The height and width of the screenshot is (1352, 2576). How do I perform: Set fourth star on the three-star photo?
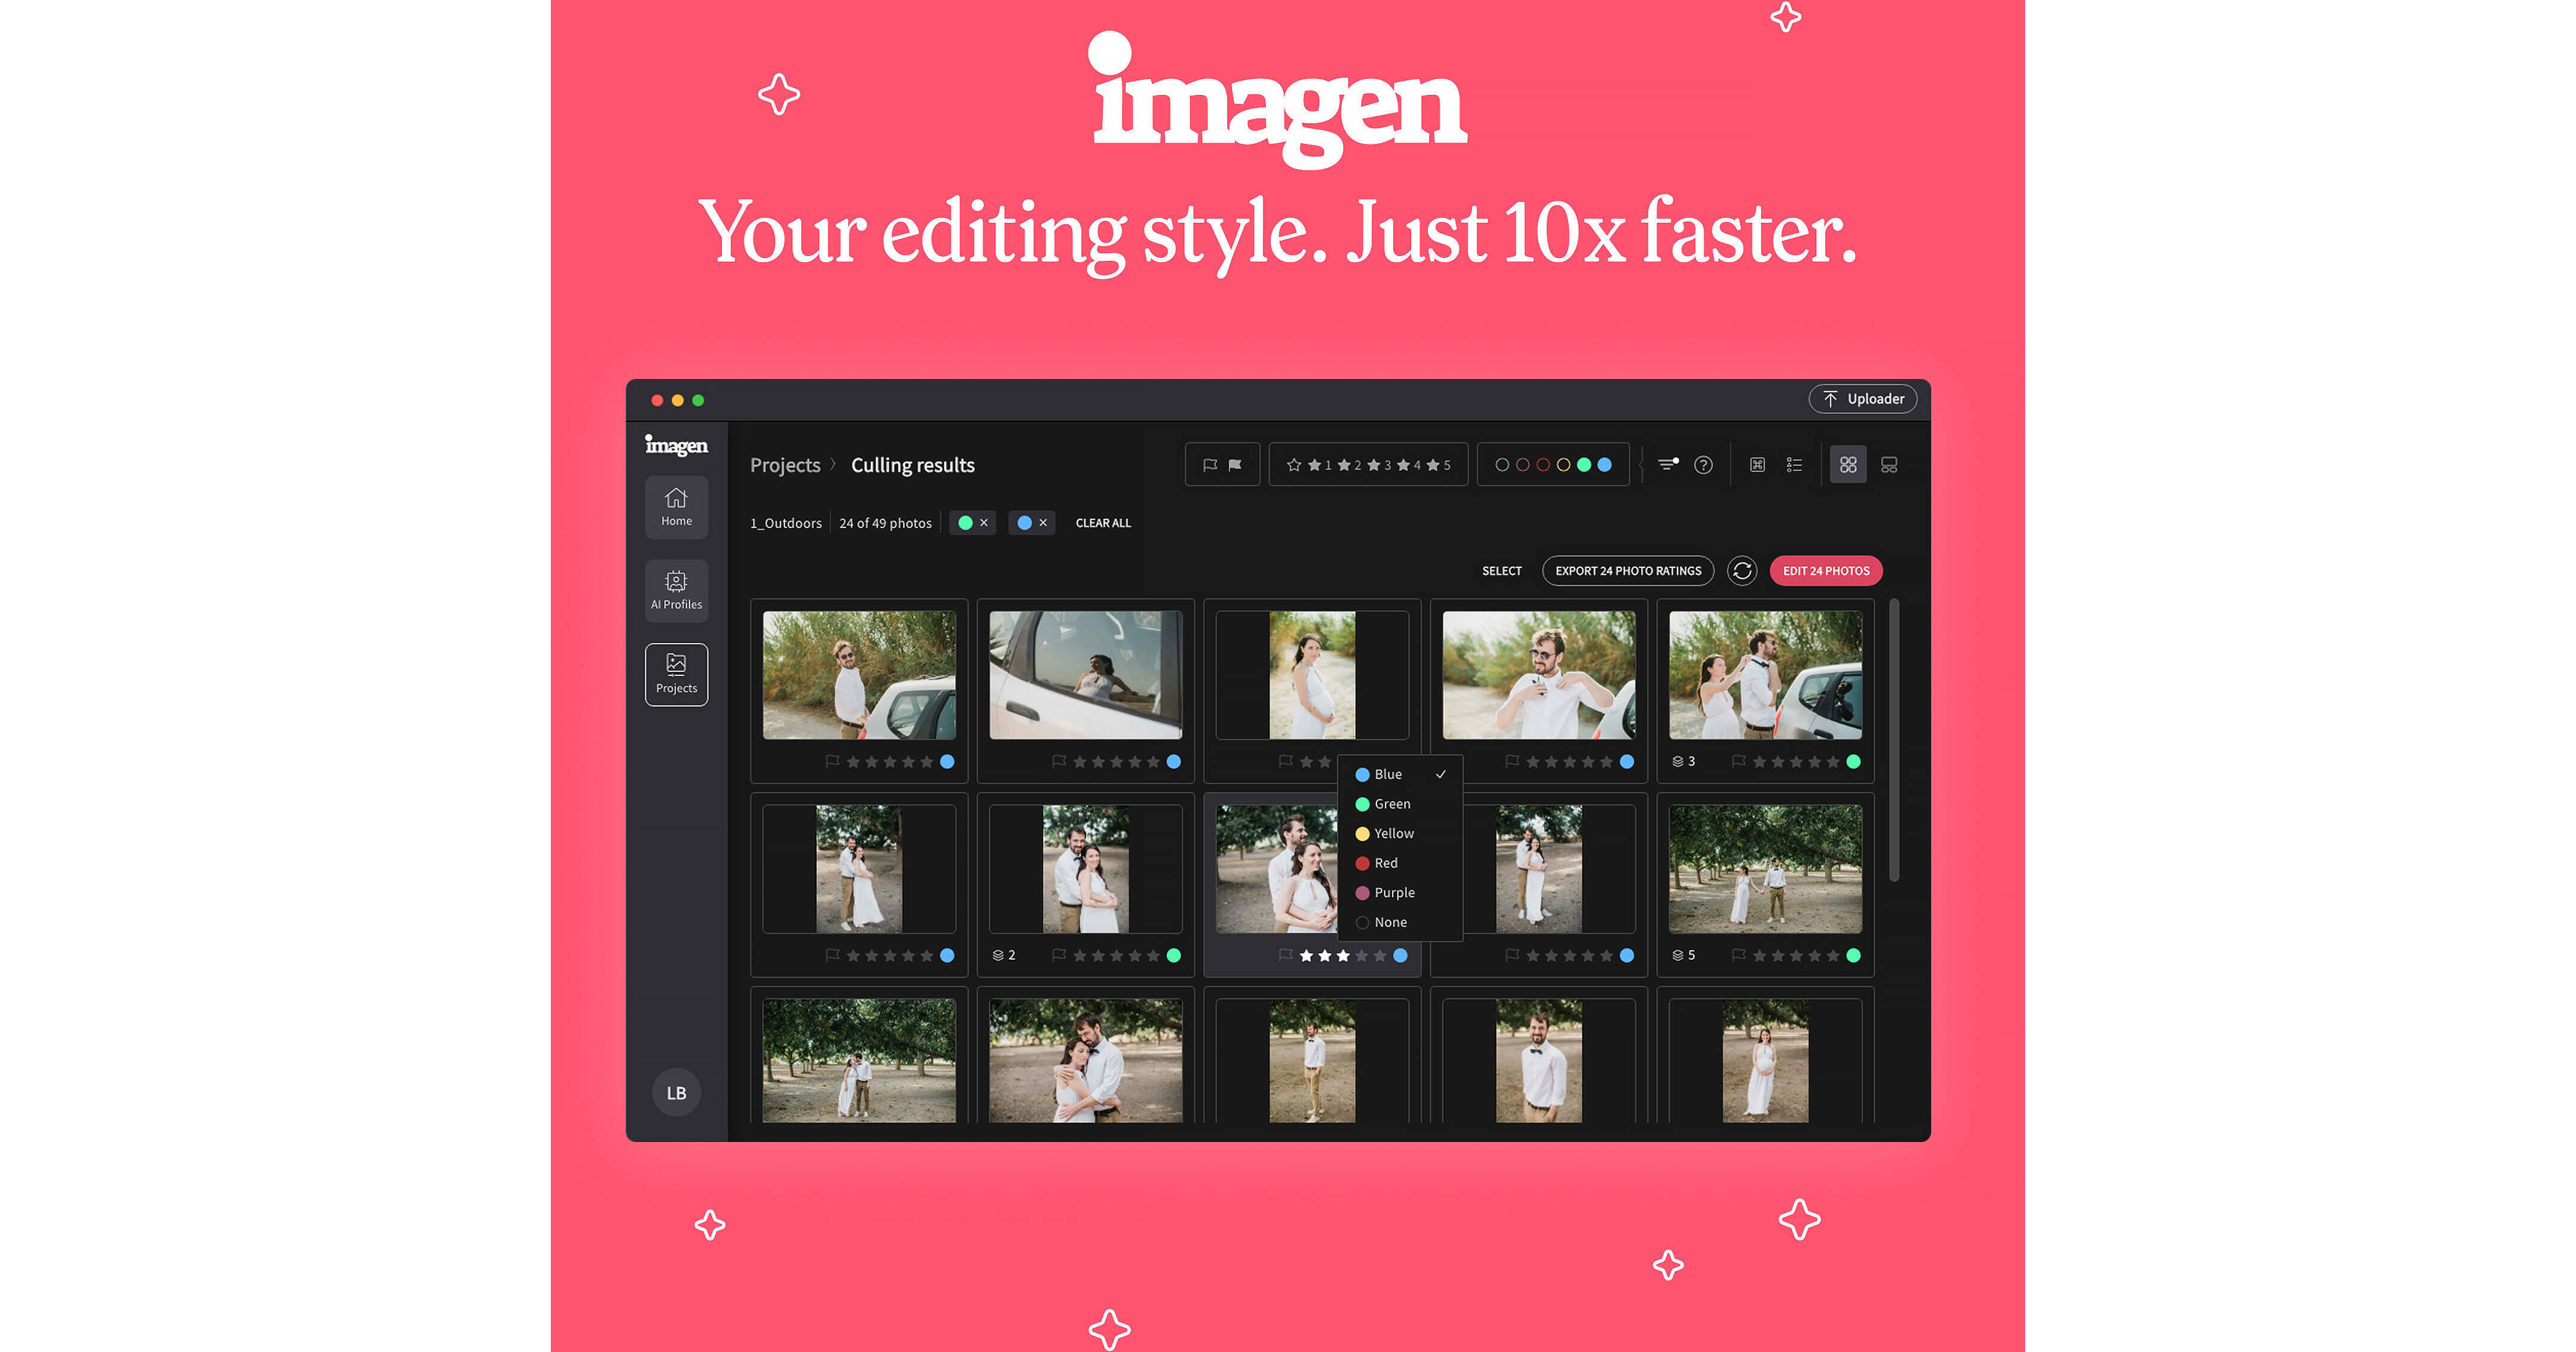(1362, 955)
